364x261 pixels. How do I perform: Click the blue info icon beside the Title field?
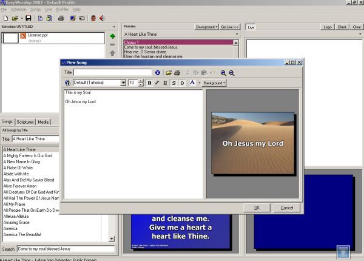158,73
